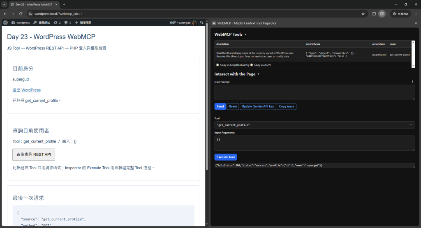Collapse the Interact with the Page section
Image resolution: width=421 pixels, height=228 pixels.
259,74
